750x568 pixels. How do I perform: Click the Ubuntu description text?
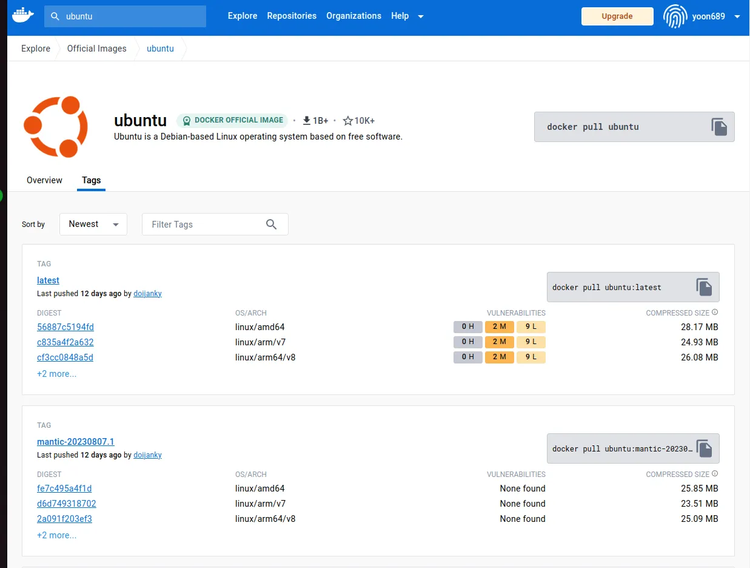click(x=258, y=137)
